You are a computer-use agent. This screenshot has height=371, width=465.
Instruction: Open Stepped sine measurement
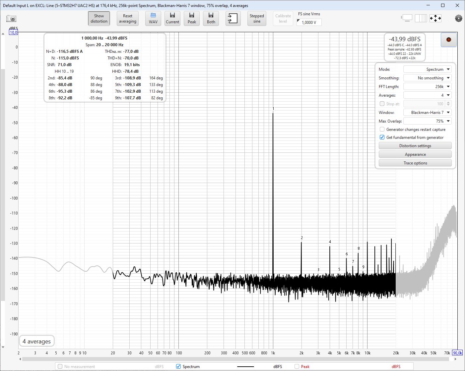[x=257, y=19]
